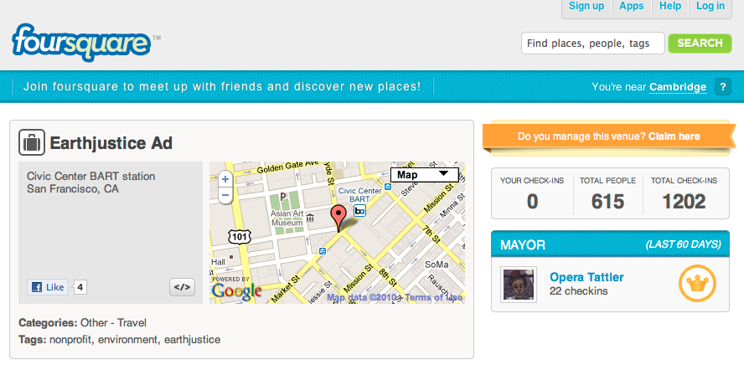Click the Civic Center BART station map icon
Image resolution: width=744 pixels, height=370 pixels.
pyautogui.click(x=360, y=212)
